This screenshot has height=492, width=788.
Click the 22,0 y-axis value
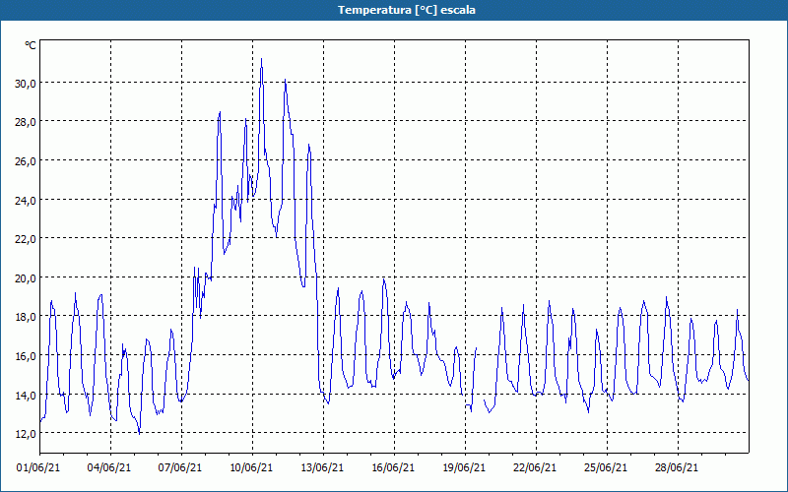pos(26,239)
